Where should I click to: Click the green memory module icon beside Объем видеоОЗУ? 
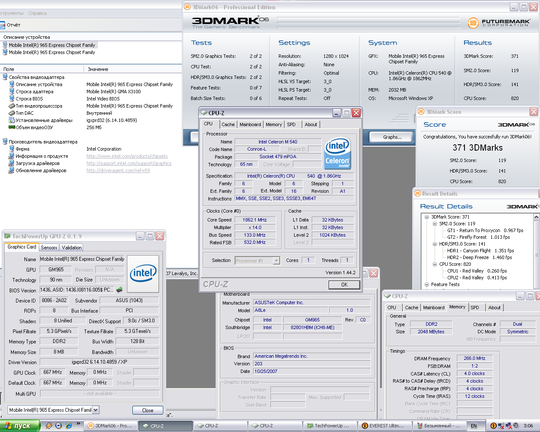pos(12,127)
